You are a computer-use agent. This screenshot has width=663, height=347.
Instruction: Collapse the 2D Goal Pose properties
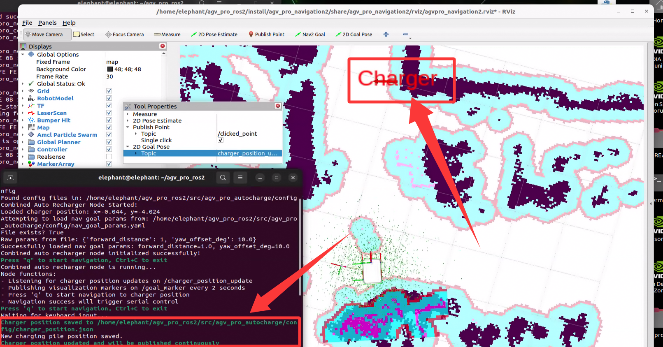[x=128, y=147]
